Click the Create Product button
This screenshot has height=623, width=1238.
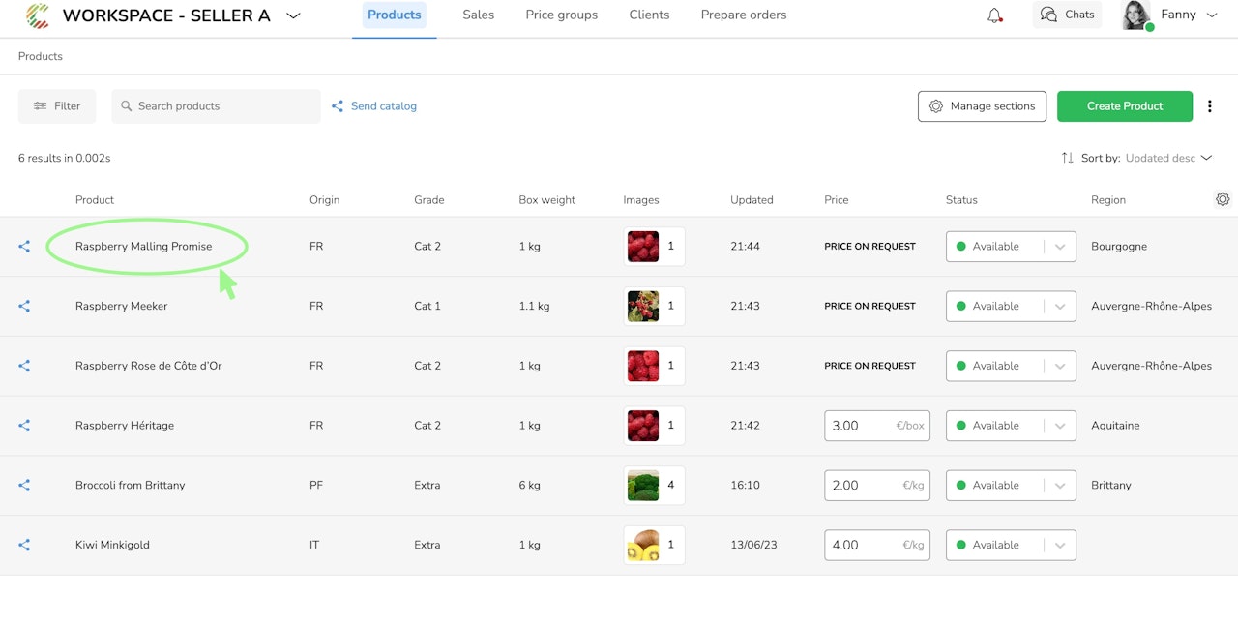(x=1125, y=106)
